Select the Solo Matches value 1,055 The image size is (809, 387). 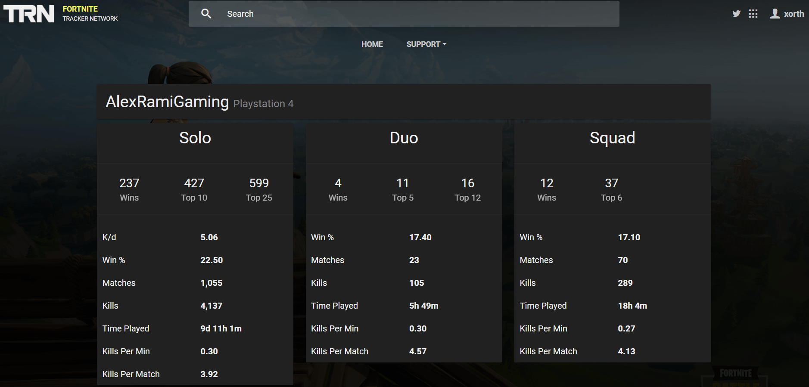click(x=212, y=283)
